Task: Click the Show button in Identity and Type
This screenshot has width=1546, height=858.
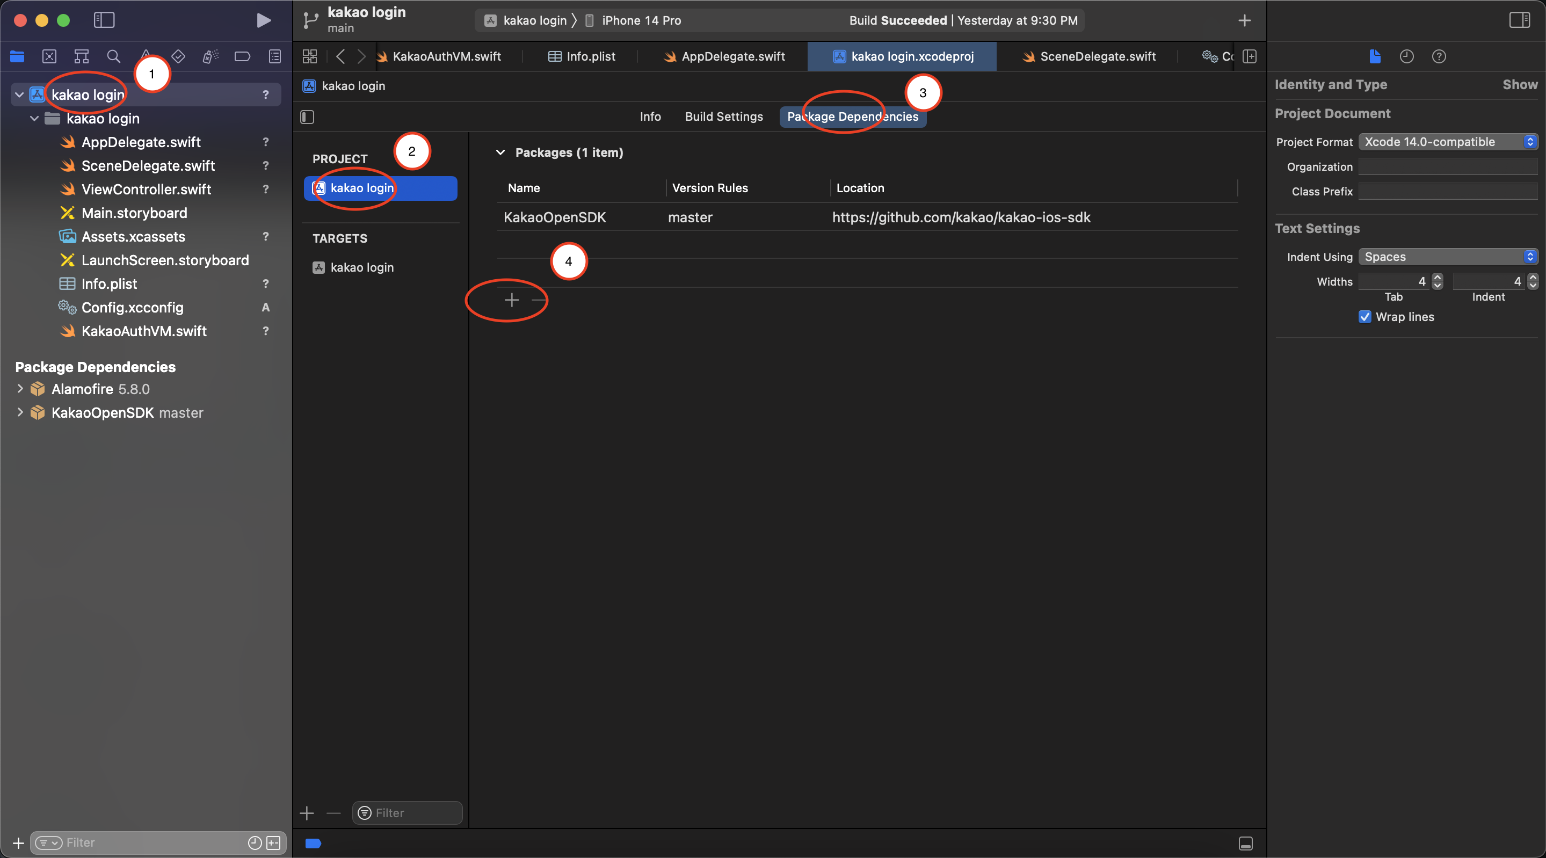Action: 1519,85
